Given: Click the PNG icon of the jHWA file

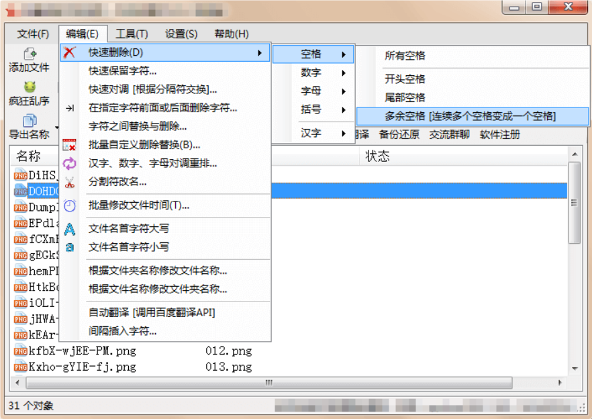Looking at the screenshot, I should point(20,319).
